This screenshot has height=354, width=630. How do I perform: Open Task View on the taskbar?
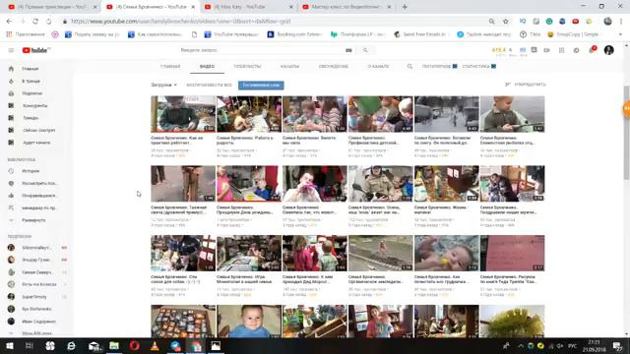pos(29,346)
